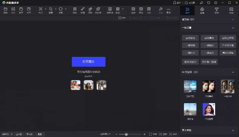The image size is (239, 137).
Task: Open the smiling woman sample photo thumbnail
Action: pos(88,85)
